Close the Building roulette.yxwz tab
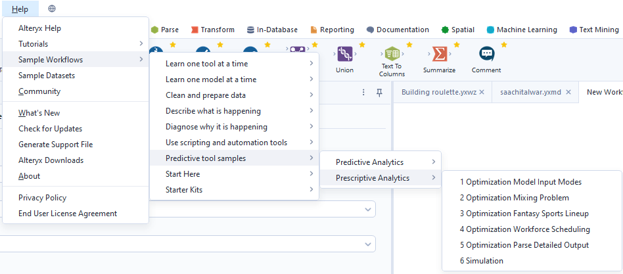Viewport: 623px width, 274px height. [482, 92]
